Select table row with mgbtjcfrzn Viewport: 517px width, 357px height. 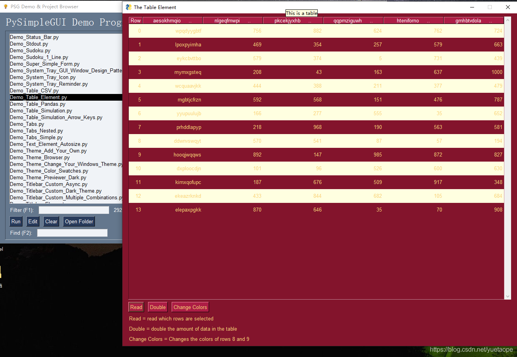[316, 99]
